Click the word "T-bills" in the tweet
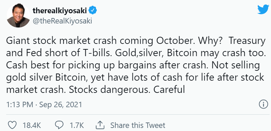Screen dimensions: 271x131 tap(96, 53)
